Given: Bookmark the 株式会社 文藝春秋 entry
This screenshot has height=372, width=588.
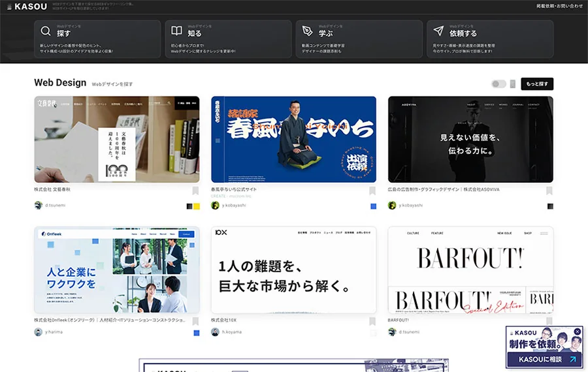Looking at the screenshot, I should [195, 191].
